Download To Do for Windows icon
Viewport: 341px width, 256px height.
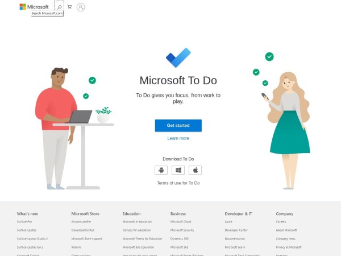(178, 170)
